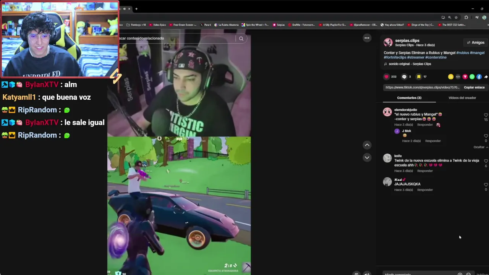Open La Ruleta Aleatoria bookmark
489x275 pixels.
pos(226,25)
